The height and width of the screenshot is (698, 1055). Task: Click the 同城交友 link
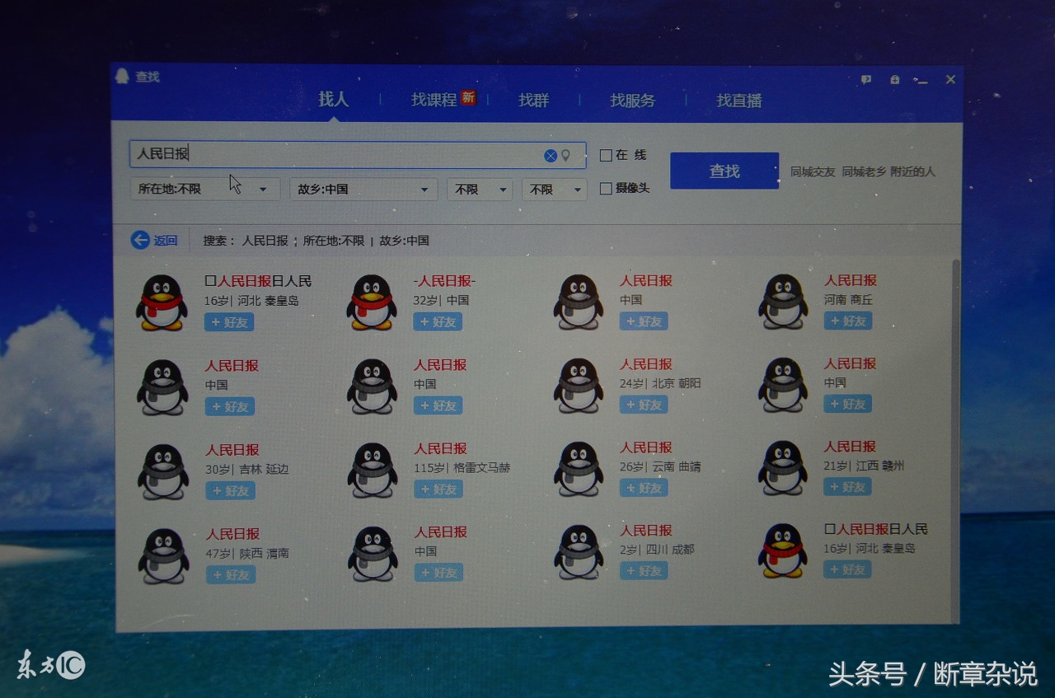coord(812,170)
